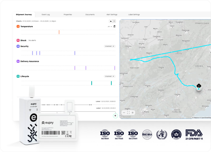Click the round green-outlined timeline button
The image size is (211, 152).
pyautogui.click(x=115, y=116)
